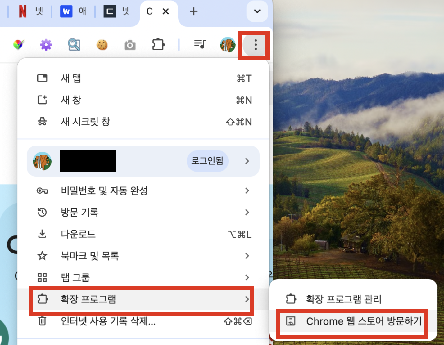This screenshot has width=444, height=345.
Task: Expand chevron beside 방문 기록
Action: pyautogui.click(x=247, y=212)
